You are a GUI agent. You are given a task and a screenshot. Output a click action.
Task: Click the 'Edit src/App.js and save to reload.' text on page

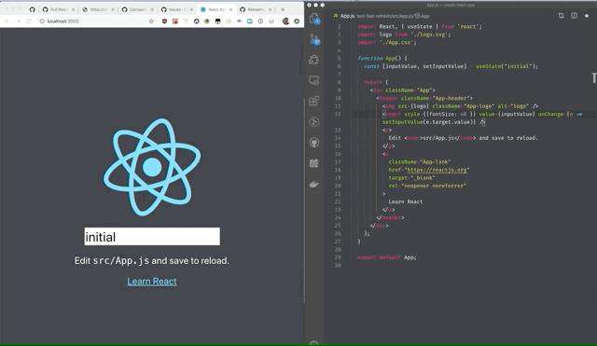point(151,261)
